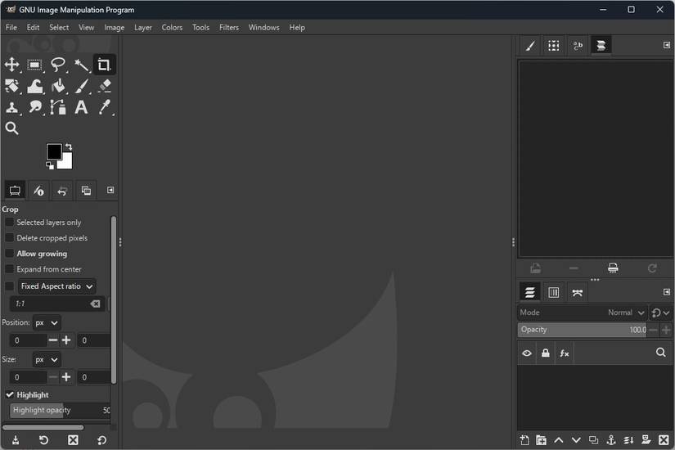
Task: Enable the Fixed Aspect ratio checkbox
Action: [x=9, y=286]
